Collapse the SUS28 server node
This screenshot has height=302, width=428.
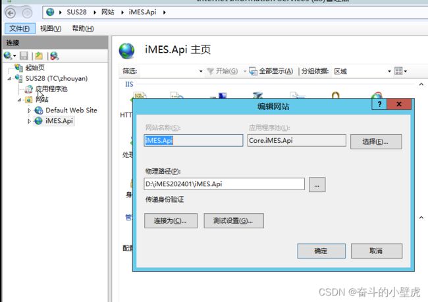click(x=9, y=78)
